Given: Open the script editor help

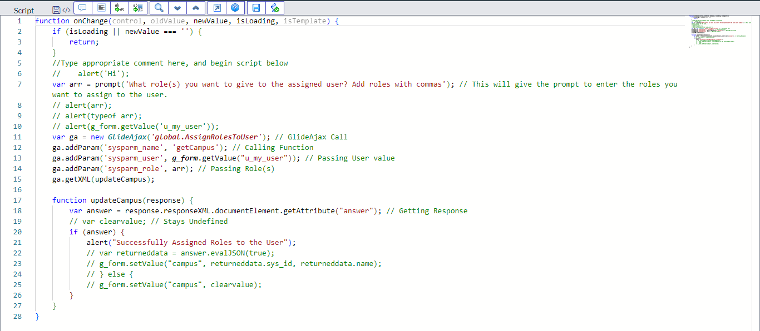Looking at the screenshot, I should click(x=234, y=8).
